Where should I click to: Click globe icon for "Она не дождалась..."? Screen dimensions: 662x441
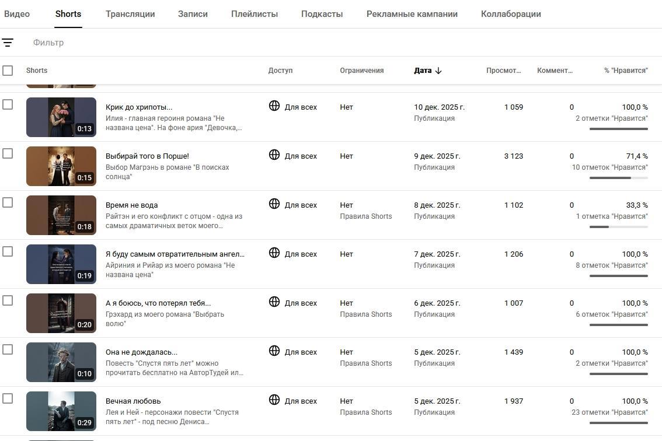tap(274, 351)
